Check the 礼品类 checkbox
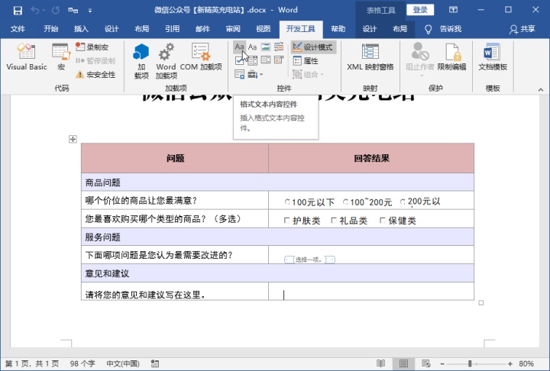 [x=334, y=220]
